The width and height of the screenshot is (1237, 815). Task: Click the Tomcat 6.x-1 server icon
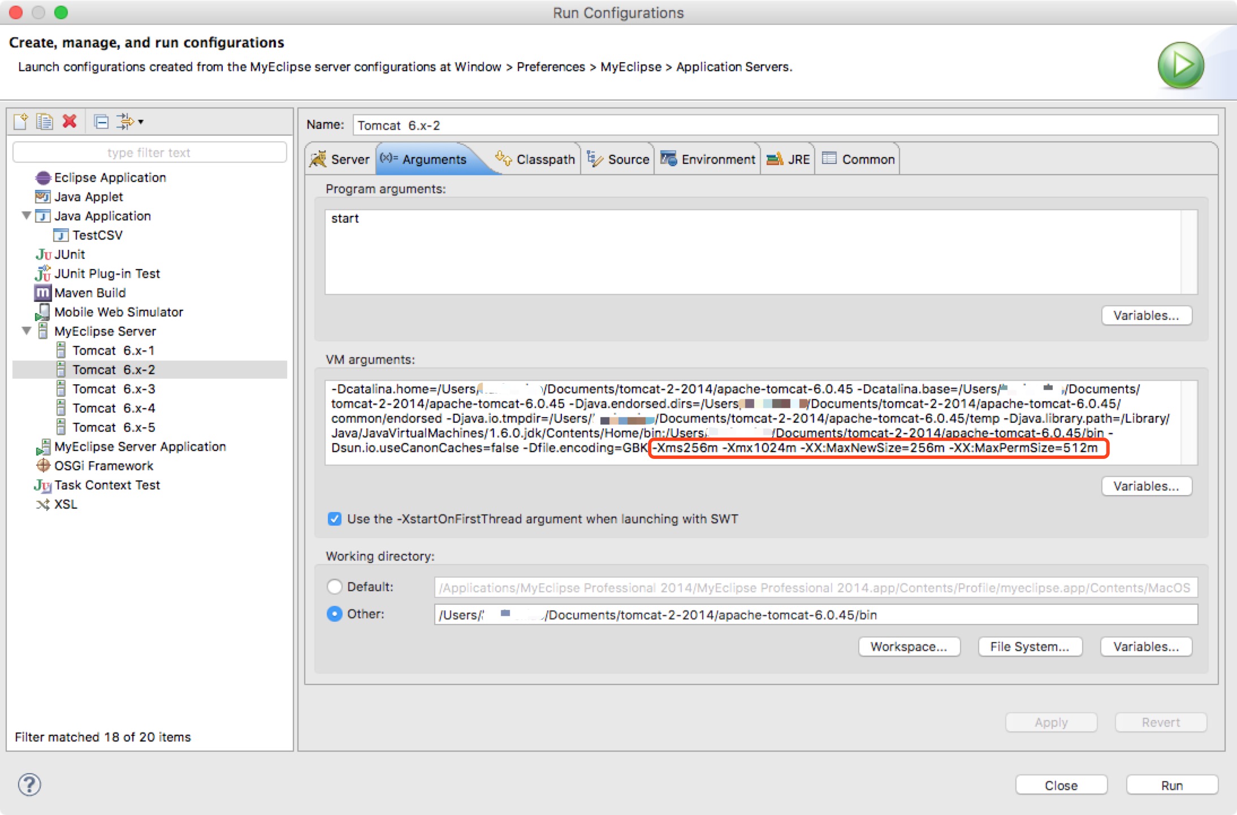coord(61,350)
